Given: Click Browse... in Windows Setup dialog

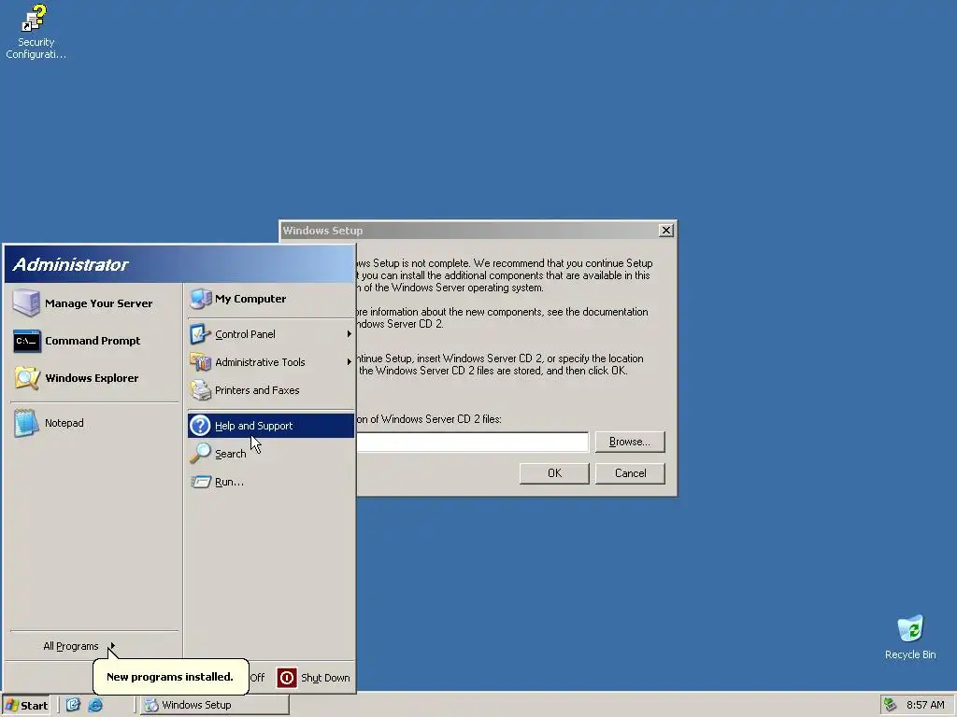Looking at the screenshot, I should [630, 442].
